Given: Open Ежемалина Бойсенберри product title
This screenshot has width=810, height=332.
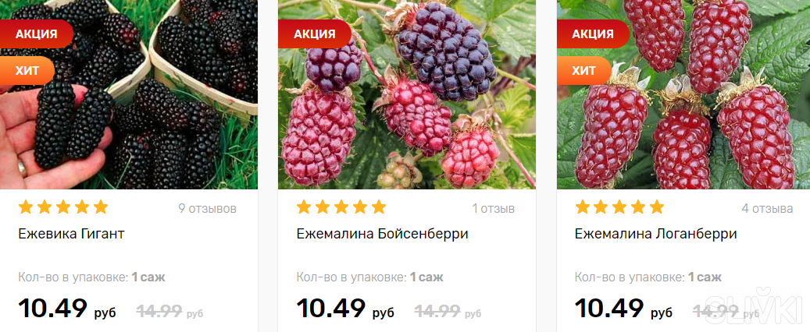Looking at the screenshot, I should 382,234.
